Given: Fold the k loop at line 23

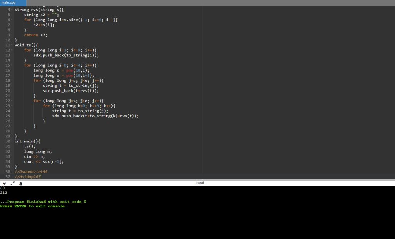Looking at the screenshot, I should click(x=12, y=106).
